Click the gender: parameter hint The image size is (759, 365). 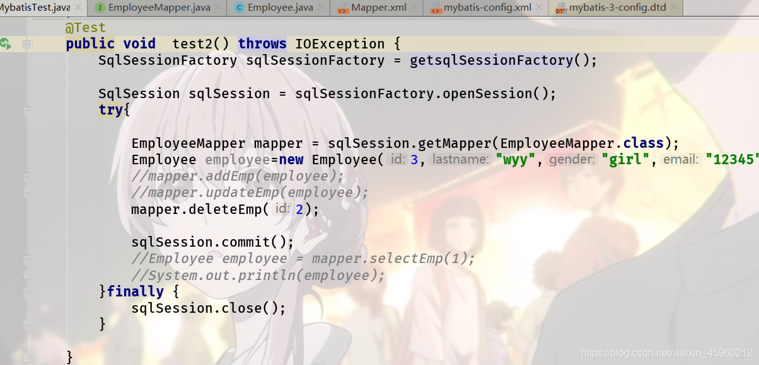pos(572,160)
